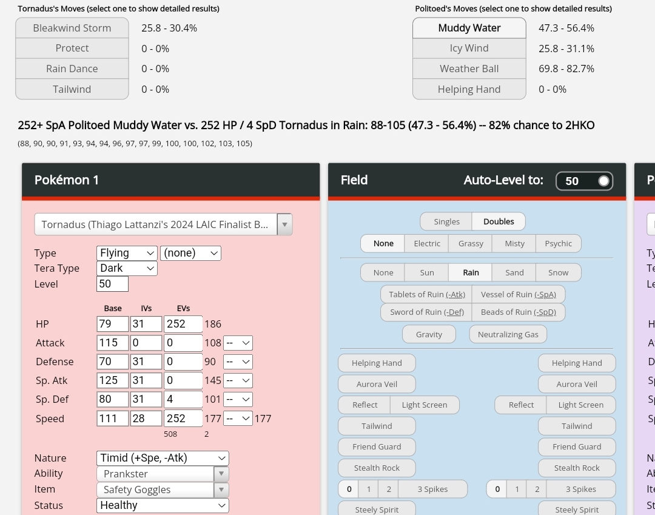The image size is (655, 515).
Task: Toggle right side Helping Hand
Action: (577, 363)
